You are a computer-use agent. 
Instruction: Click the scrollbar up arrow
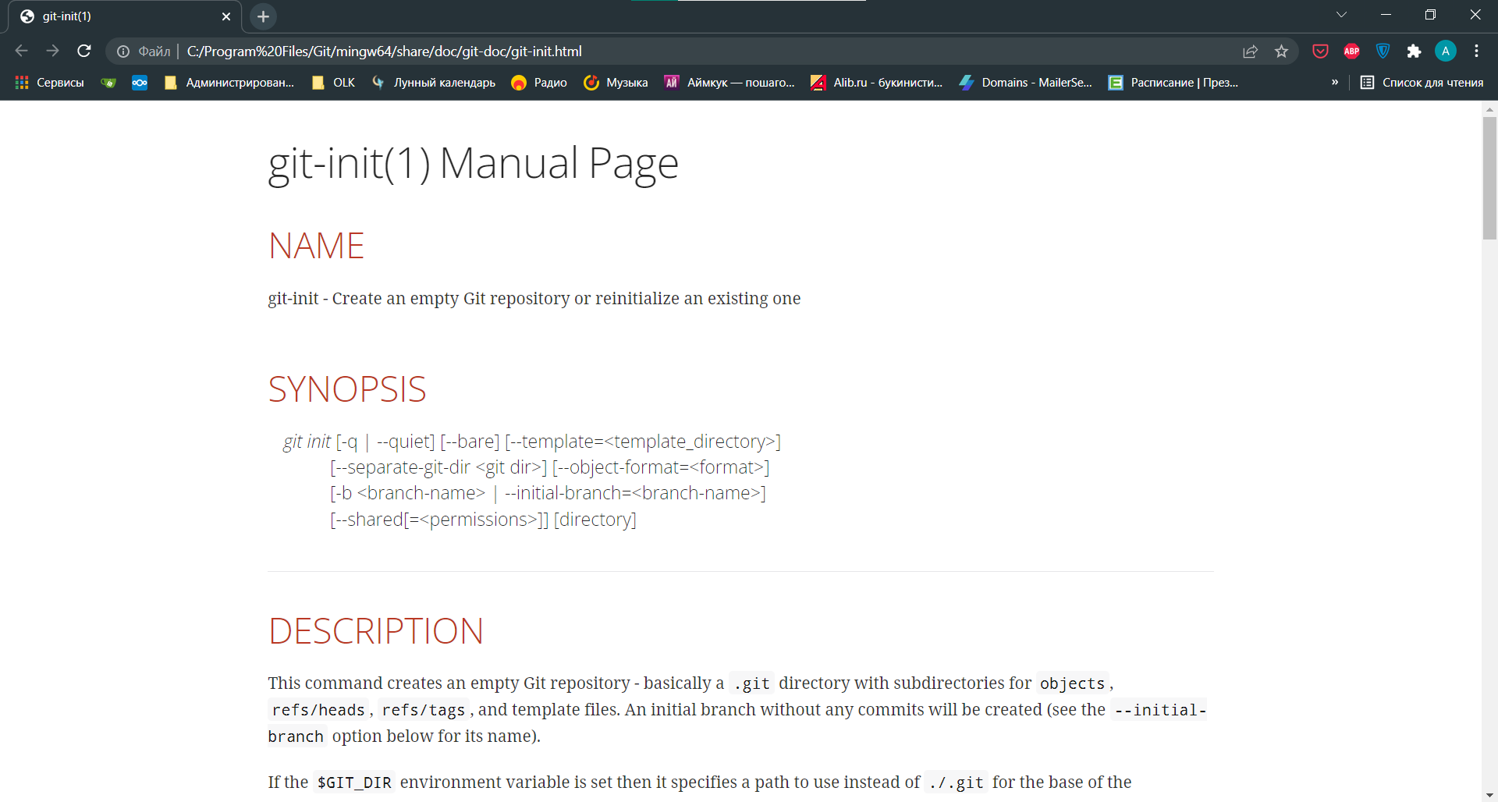point(1489,108)
